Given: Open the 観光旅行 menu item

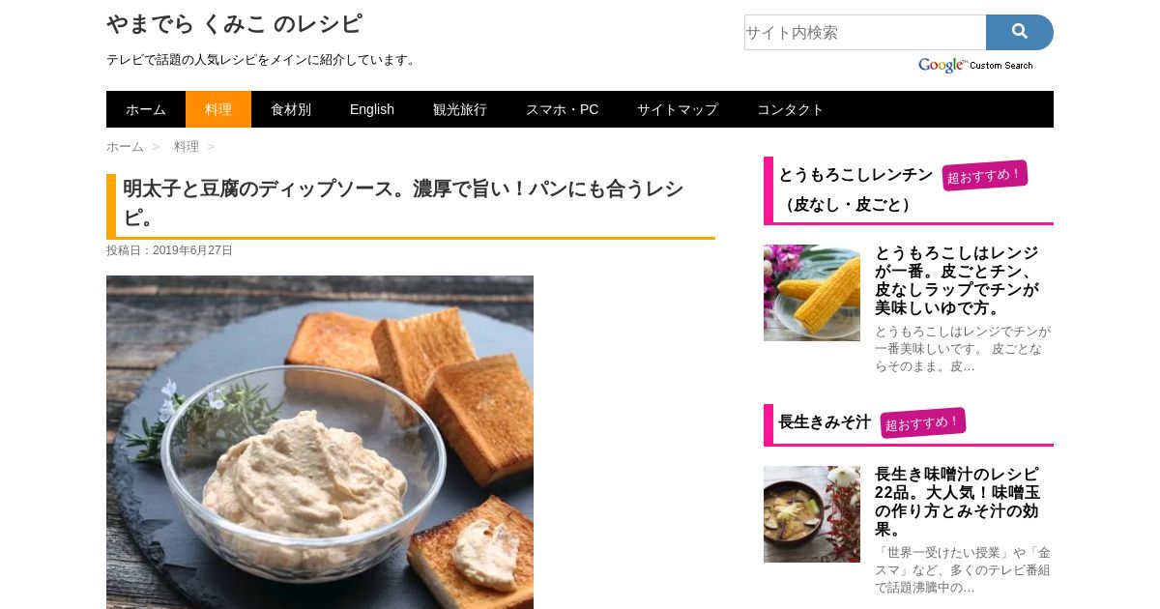Looking at the screenshot, I should pos(460,109).
